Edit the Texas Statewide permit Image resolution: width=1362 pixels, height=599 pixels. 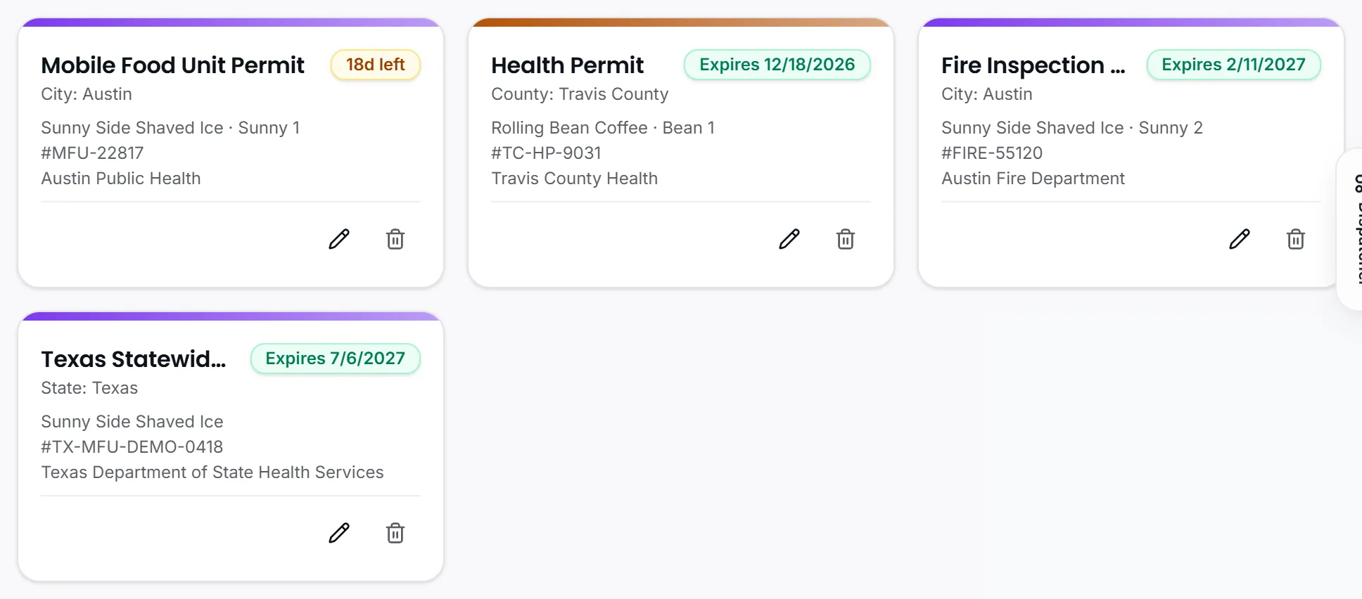pyautogui.click(x=339, y=533)
